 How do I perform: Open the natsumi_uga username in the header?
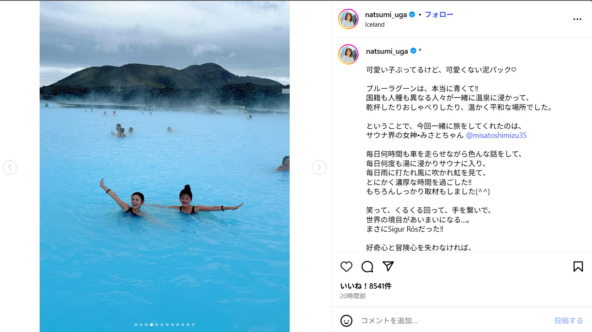[386, 15]
